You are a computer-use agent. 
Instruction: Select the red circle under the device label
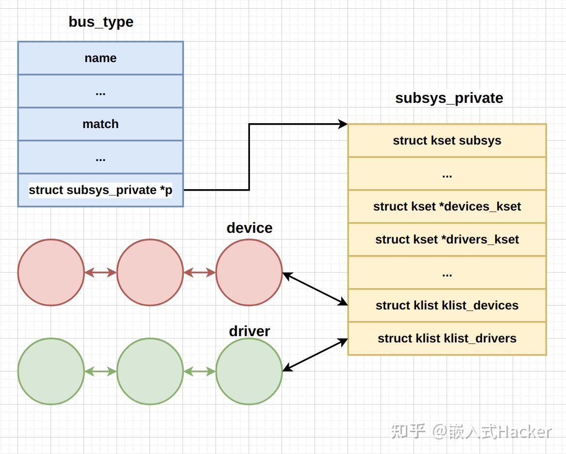coord(249,273)
